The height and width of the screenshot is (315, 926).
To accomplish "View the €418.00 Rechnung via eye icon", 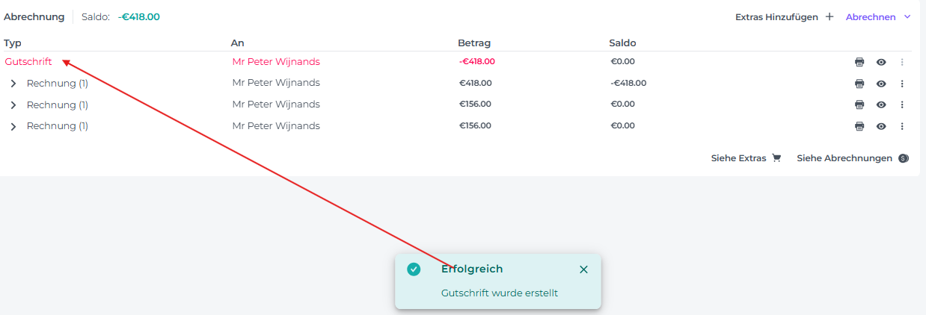I will (x=881, y=84).
